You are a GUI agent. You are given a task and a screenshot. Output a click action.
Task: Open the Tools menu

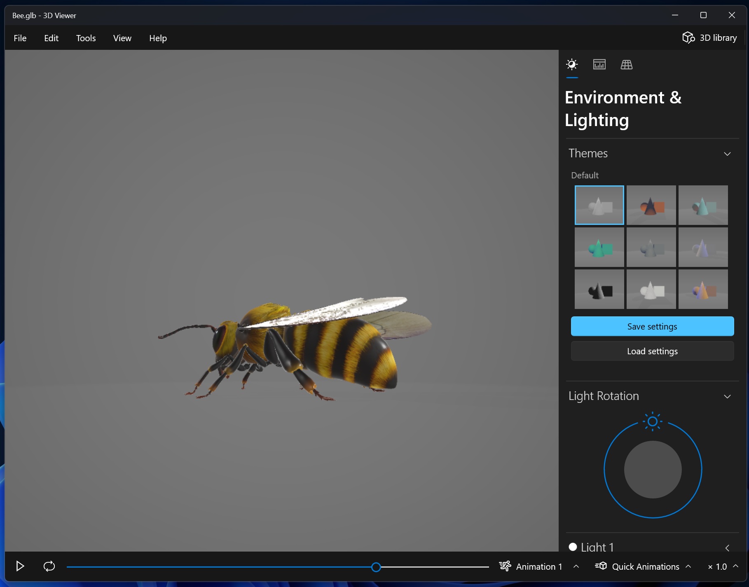click(x=86, y=37)
